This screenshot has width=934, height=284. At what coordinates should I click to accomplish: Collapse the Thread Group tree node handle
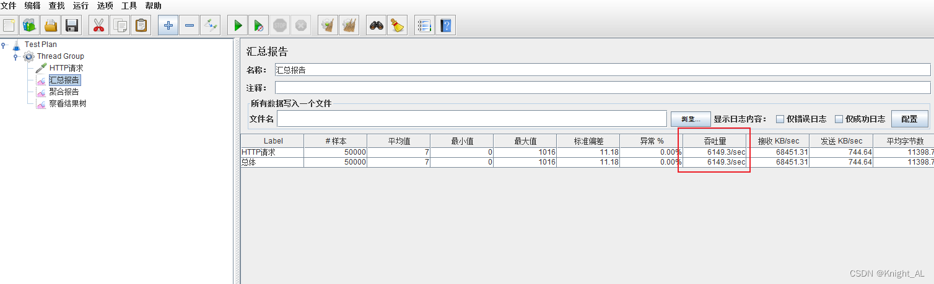15,56
